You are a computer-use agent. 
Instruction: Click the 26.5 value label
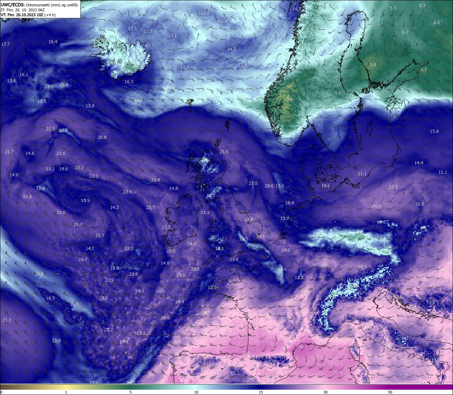point(195,269)
